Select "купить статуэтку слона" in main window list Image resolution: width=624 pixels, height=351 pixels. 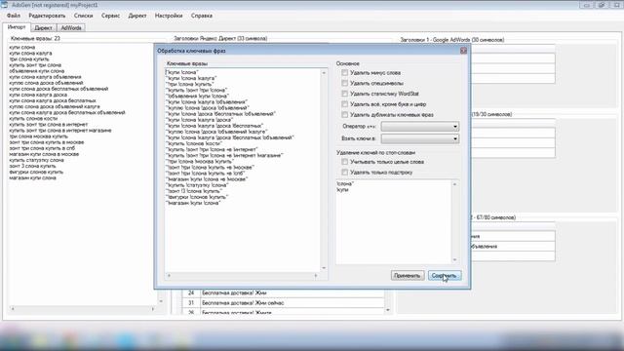click(x=37, y=160)
